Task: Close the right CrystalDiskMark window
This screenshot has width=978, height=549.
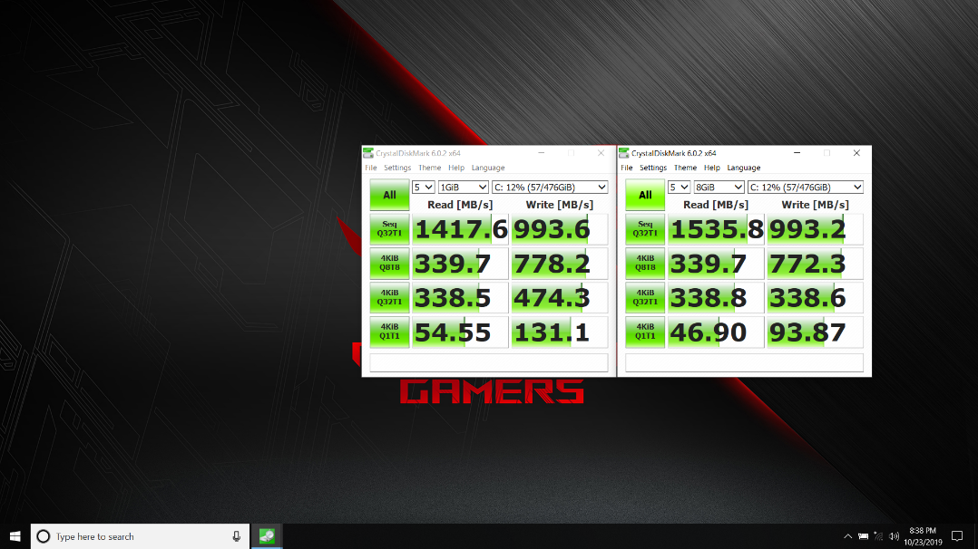Action: pyautogui.click(x=856, y=153)
